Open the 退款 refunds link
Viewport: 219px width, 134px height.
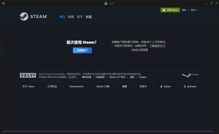tap(132, 77)
